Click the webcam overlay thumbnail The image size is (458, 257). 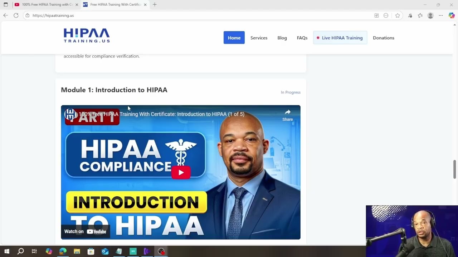pos(412,231)
